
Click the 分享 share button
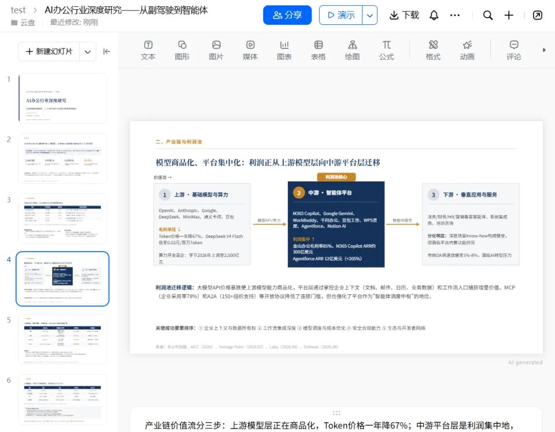287,15
